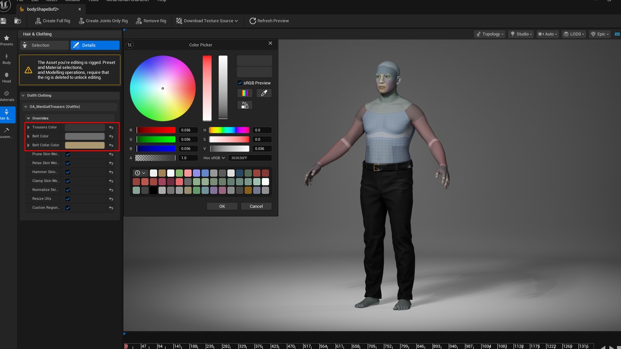Click the hue H slider
This screenshot has height=349, width=621.
click(229, 130)
